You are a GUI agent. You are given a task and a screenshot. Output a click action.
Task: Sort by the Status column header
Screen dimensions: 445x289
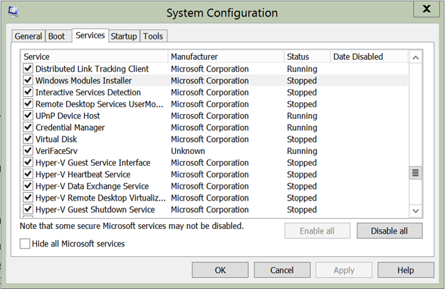pos(307,56)
